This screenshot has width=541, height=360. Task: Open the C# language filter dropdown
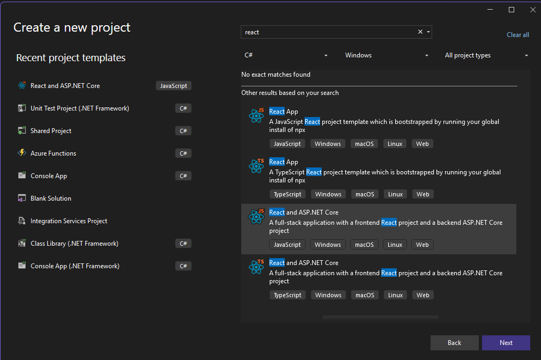click(286, 55)
